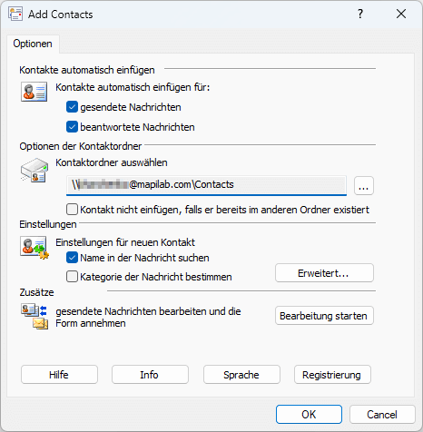Click the Info button
423x432 pixels.
pyautogui.click(x=150, y=375)
